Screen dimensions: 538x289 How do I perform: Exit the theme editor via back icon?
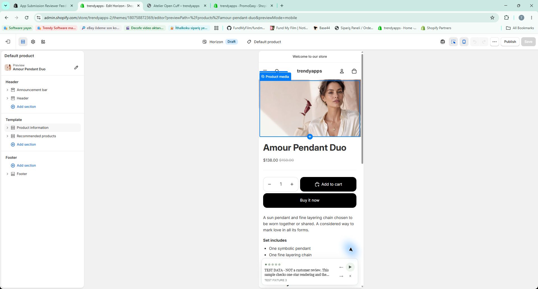pos(8,42)
